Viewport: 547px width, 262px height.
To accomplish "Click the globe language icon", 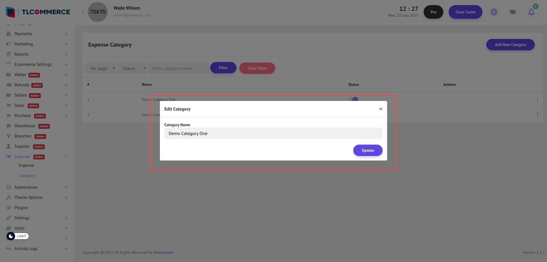I will [494, 12].
